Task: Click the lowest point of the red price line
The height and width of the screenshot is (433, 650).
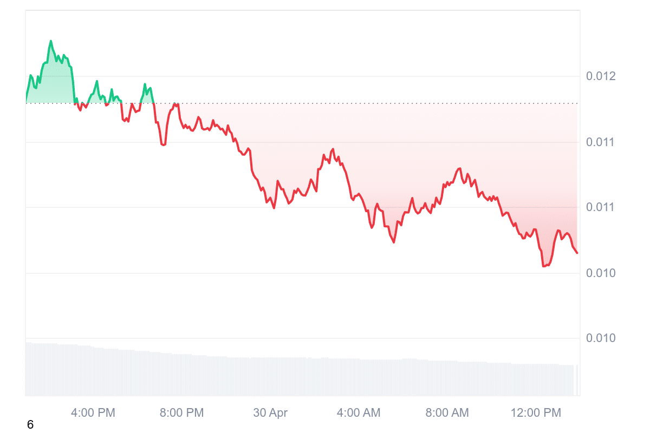Action: [x=543, y=266]
